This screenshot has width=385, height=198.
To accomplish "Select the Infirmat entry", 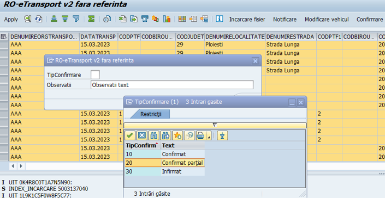I will click(183, 171).
